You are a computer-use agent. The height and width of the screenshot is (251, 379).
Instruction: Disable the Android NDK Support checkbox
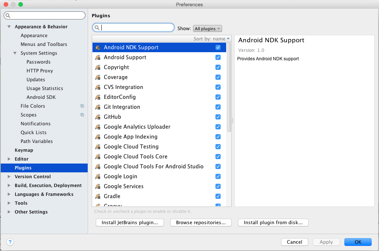click(218, 47)
